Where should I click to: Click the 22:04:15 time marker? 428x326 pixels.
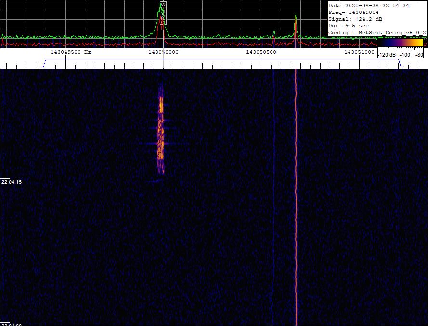click(11, 182)
